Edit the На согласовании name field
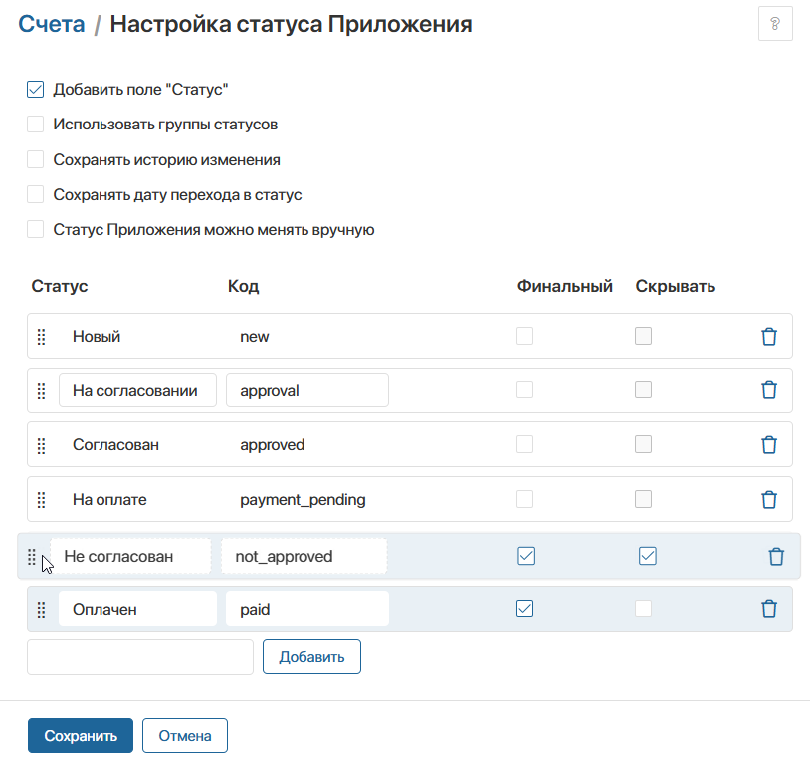Viewport: 810px width, 759px height. pyautogui.click(x=137, y=390)
